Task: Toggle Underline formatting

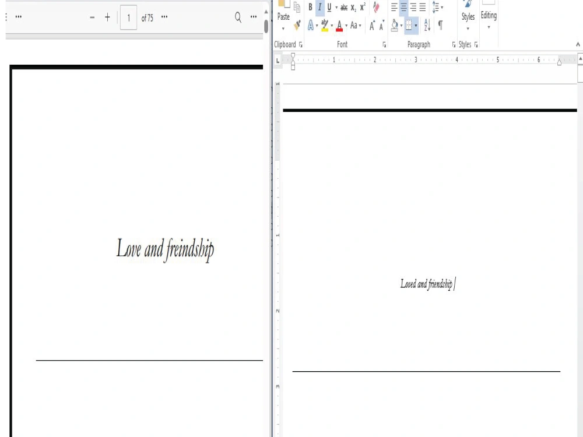Action: click(329, 7)
